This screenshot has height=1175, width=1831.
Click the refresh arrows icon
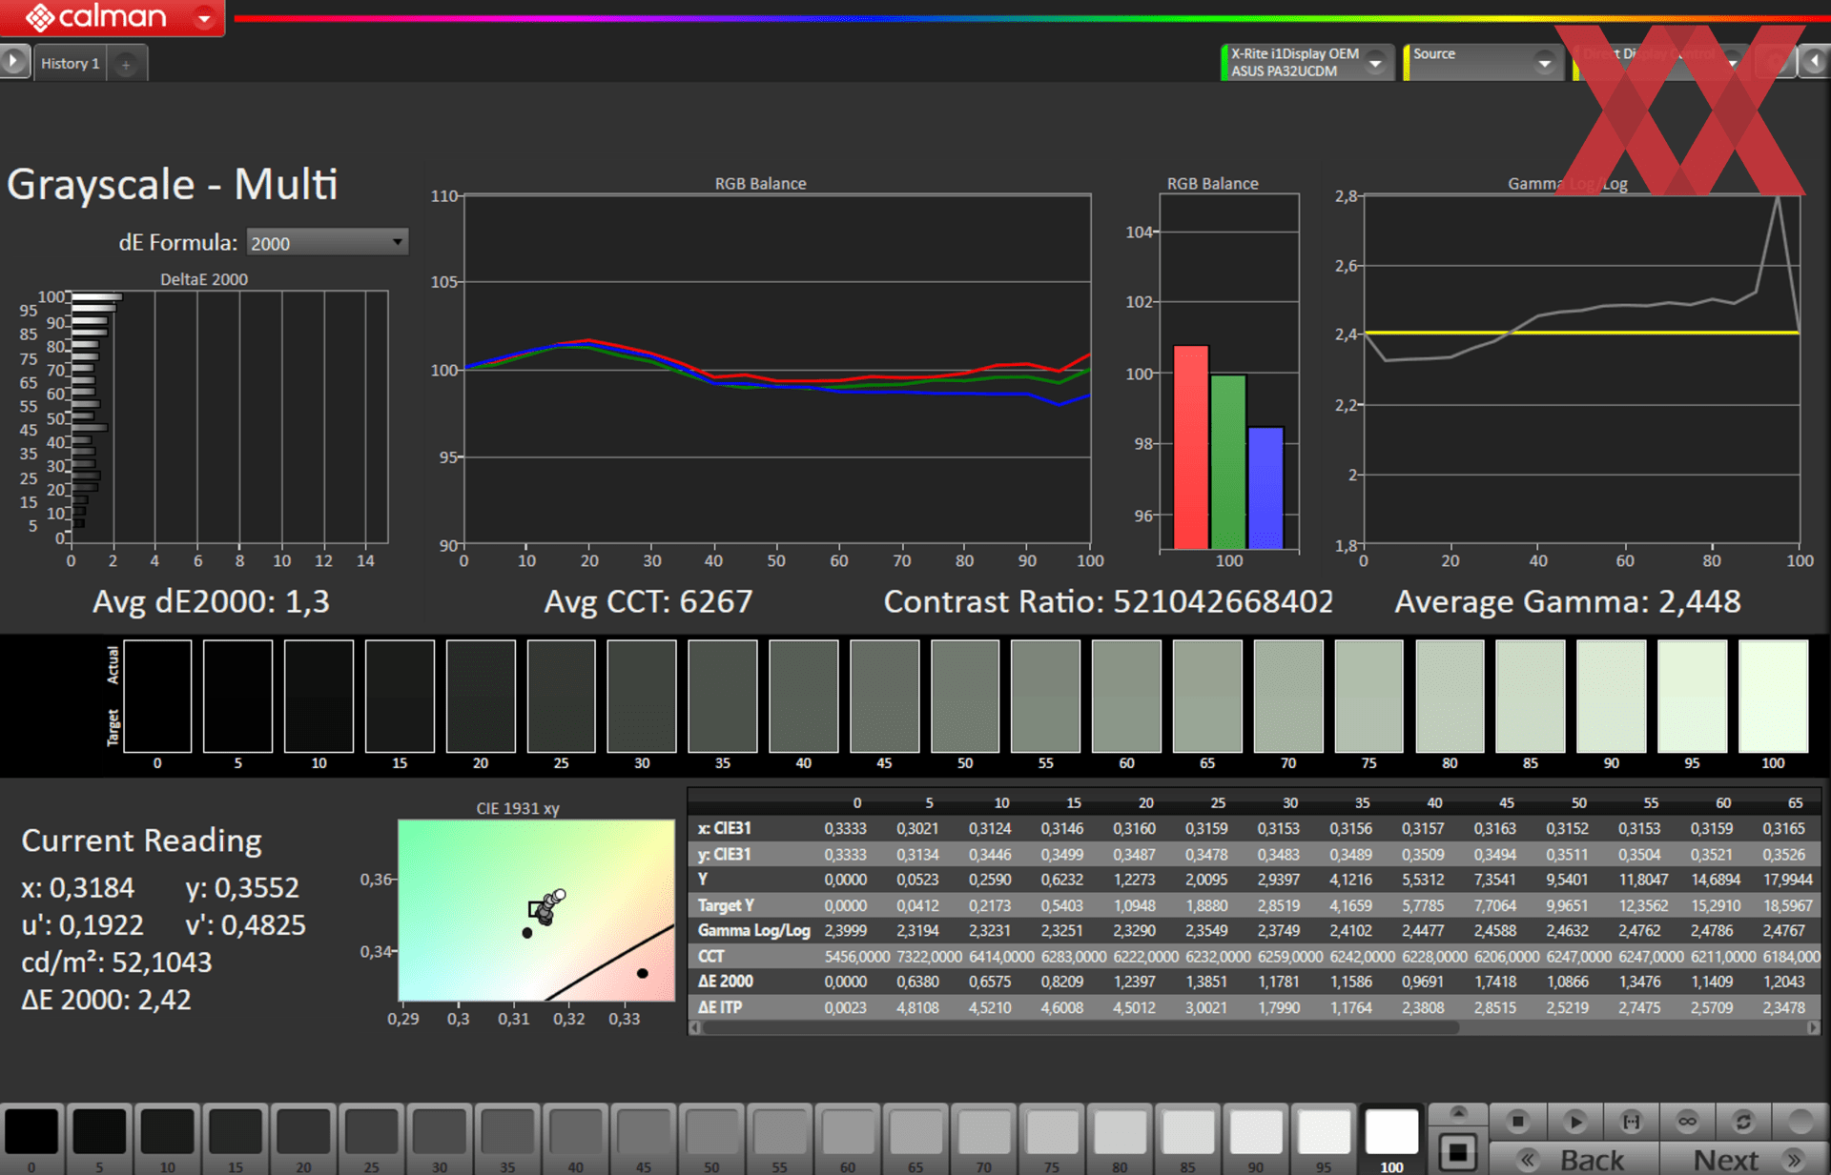point(1743,1121)
